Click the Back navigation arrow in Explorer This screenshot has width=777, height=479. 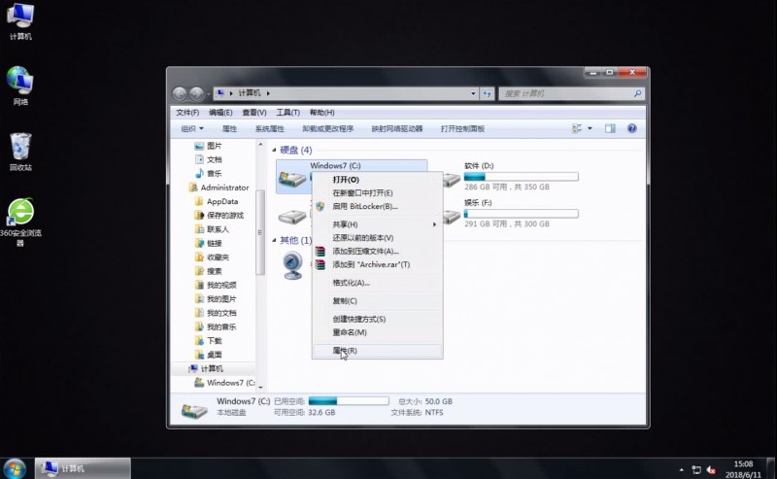(x=180, y=93)
